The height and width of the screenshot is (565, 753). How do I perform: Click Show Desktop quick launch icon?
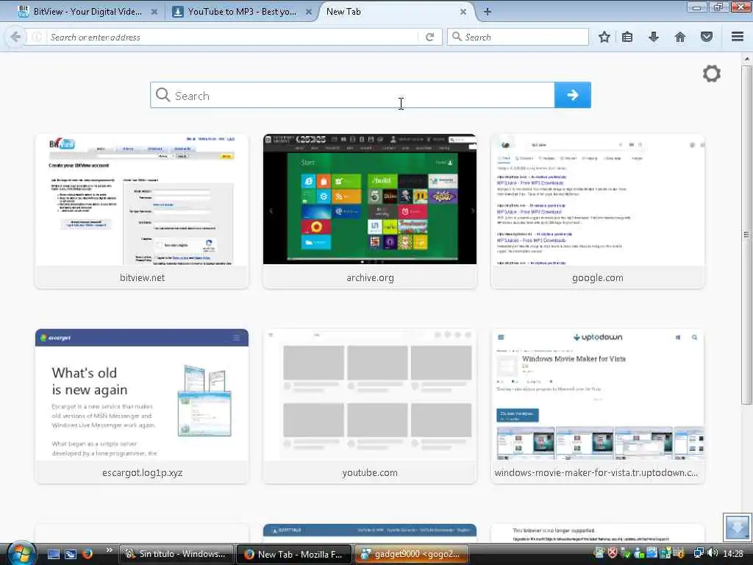(x=53, y=554)
